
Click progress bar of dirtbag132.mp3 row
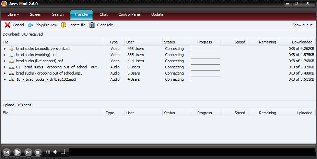coord(206,79)
